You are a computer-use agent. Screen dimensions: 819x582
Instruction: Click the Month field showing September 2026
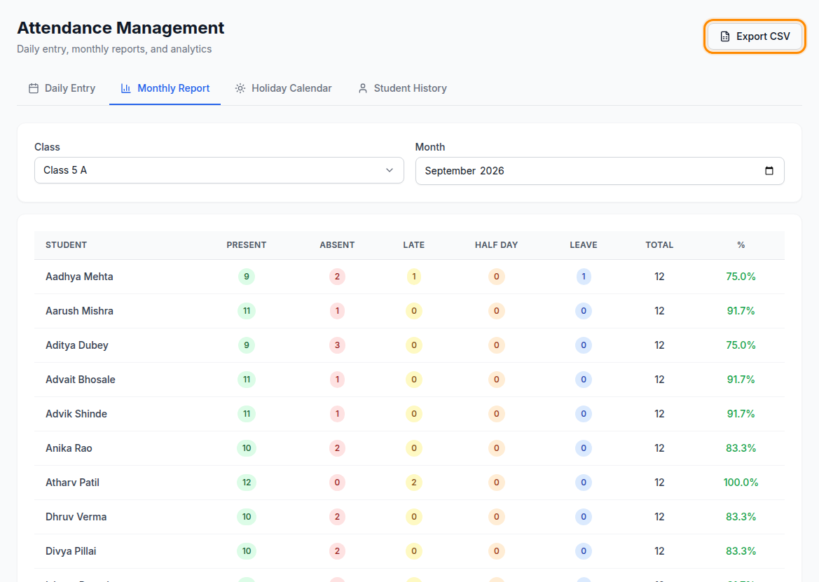point(600,171)
